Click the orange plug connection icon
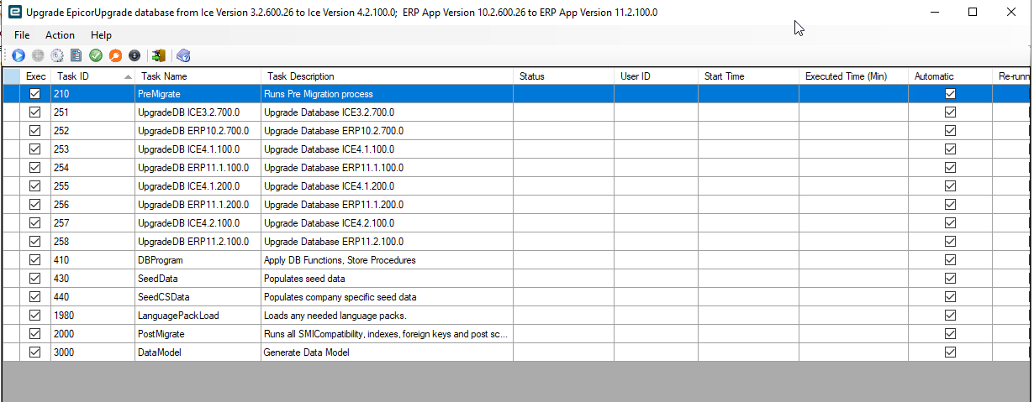Image resolution: width=1034 pixels, height=402 pixels. click(x=115, y=55)
